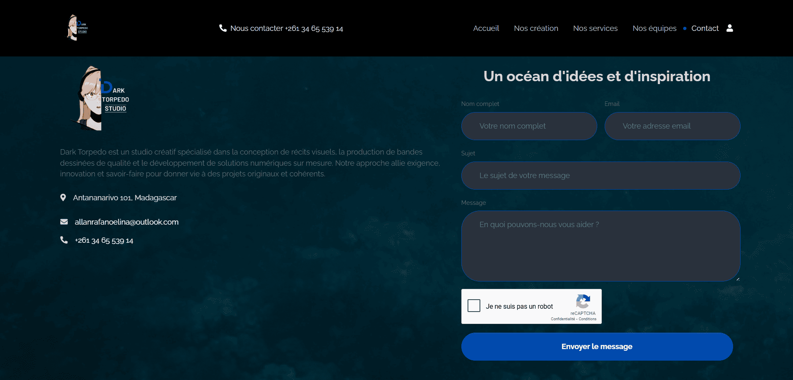Open the Accueil menu item
The height and width of the screenshot is (380, 793).
(x=486, y=28)
